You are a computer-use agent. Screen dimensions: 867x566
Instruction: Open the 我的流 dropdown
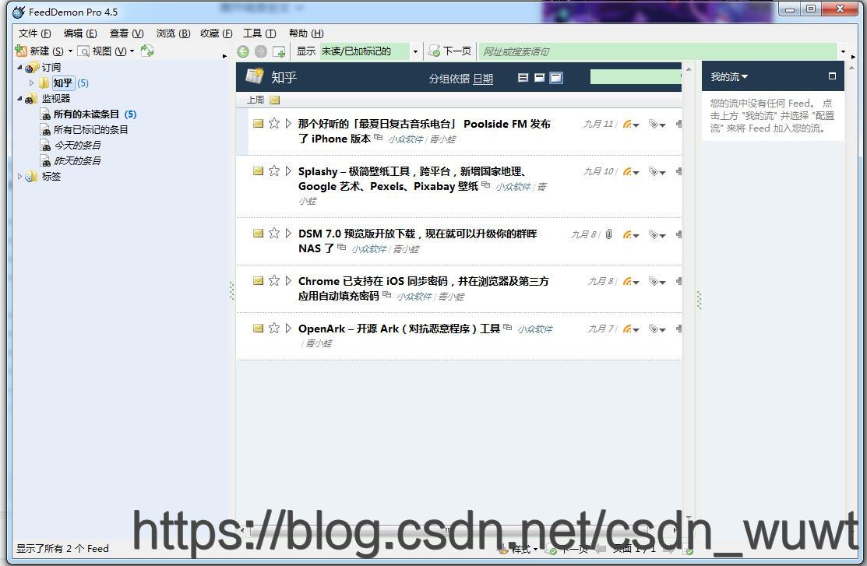pyautogui.click(x=729, y=77)
